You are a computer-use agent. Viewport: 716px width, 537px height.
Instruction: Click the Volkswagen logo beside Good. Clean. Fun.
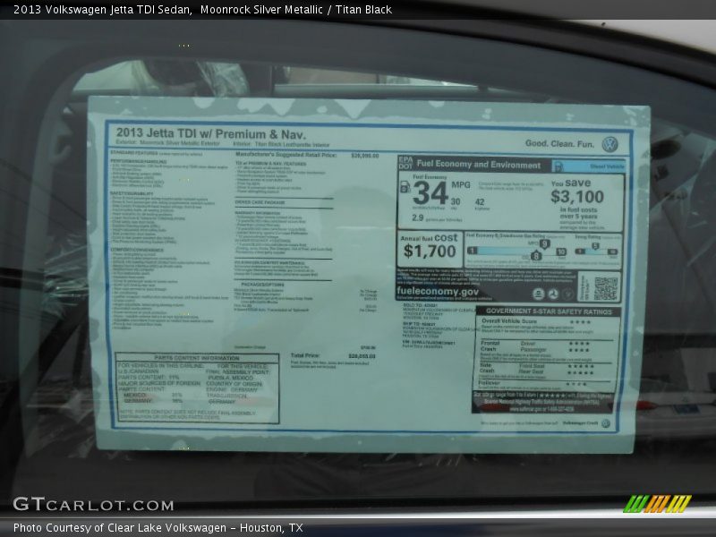click(x=609, y=144)
